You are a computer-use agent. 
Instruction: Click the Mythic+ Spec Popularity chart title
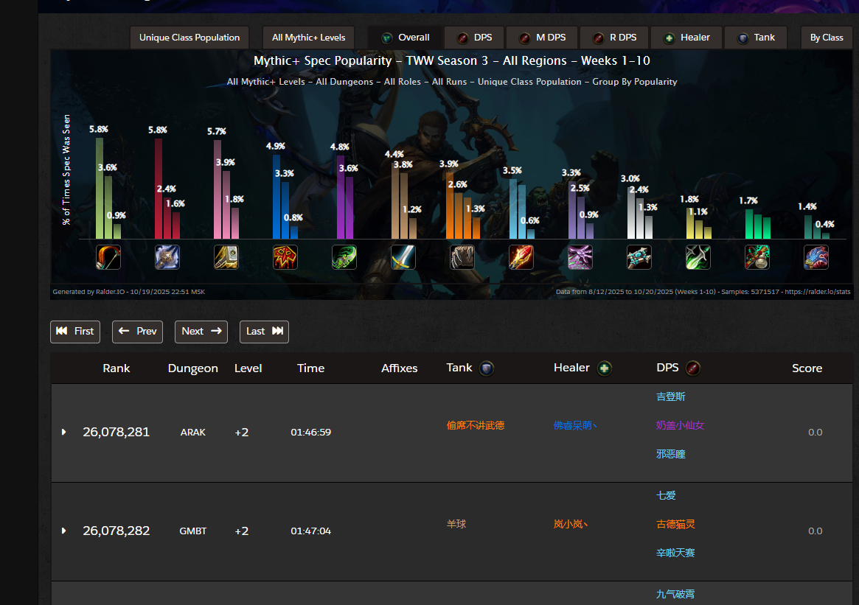coord(452,60)
